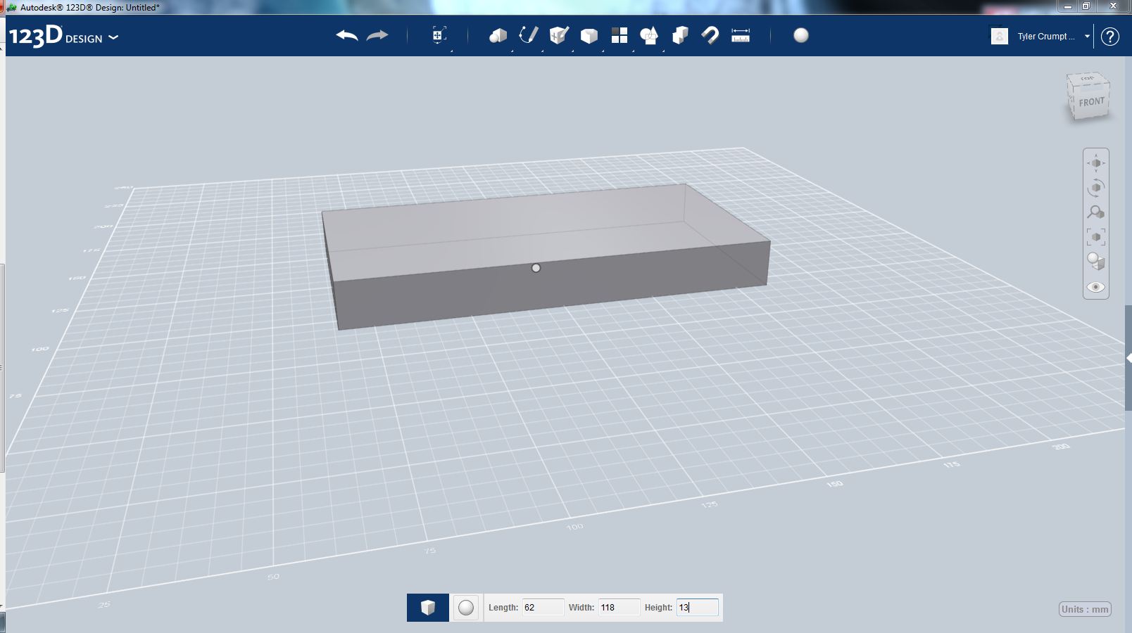
Task: Click the top face of view cube
Action: click(x=1088, y=78)
